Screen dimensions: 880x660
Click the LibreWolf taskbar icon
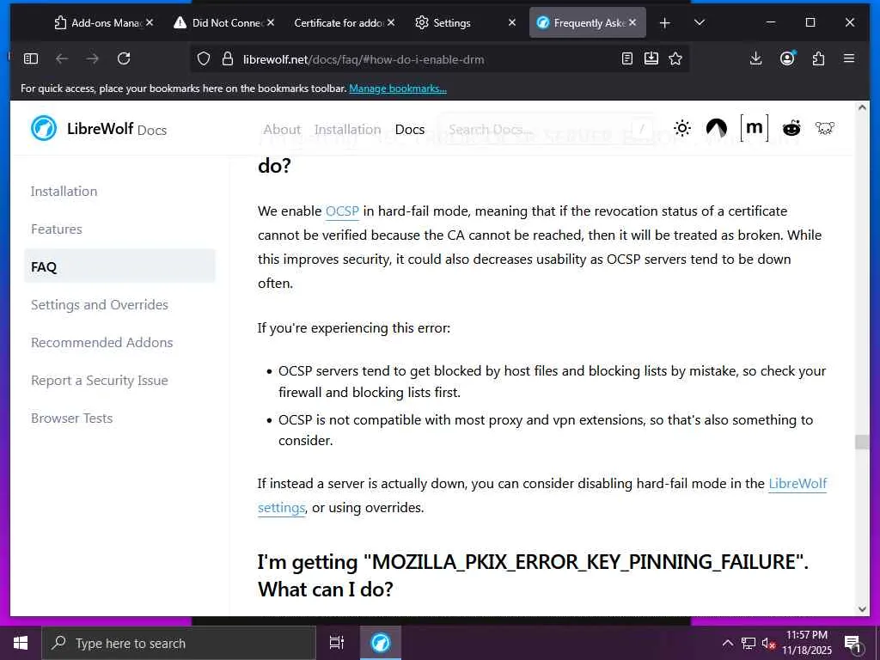[x=381, y=643]
